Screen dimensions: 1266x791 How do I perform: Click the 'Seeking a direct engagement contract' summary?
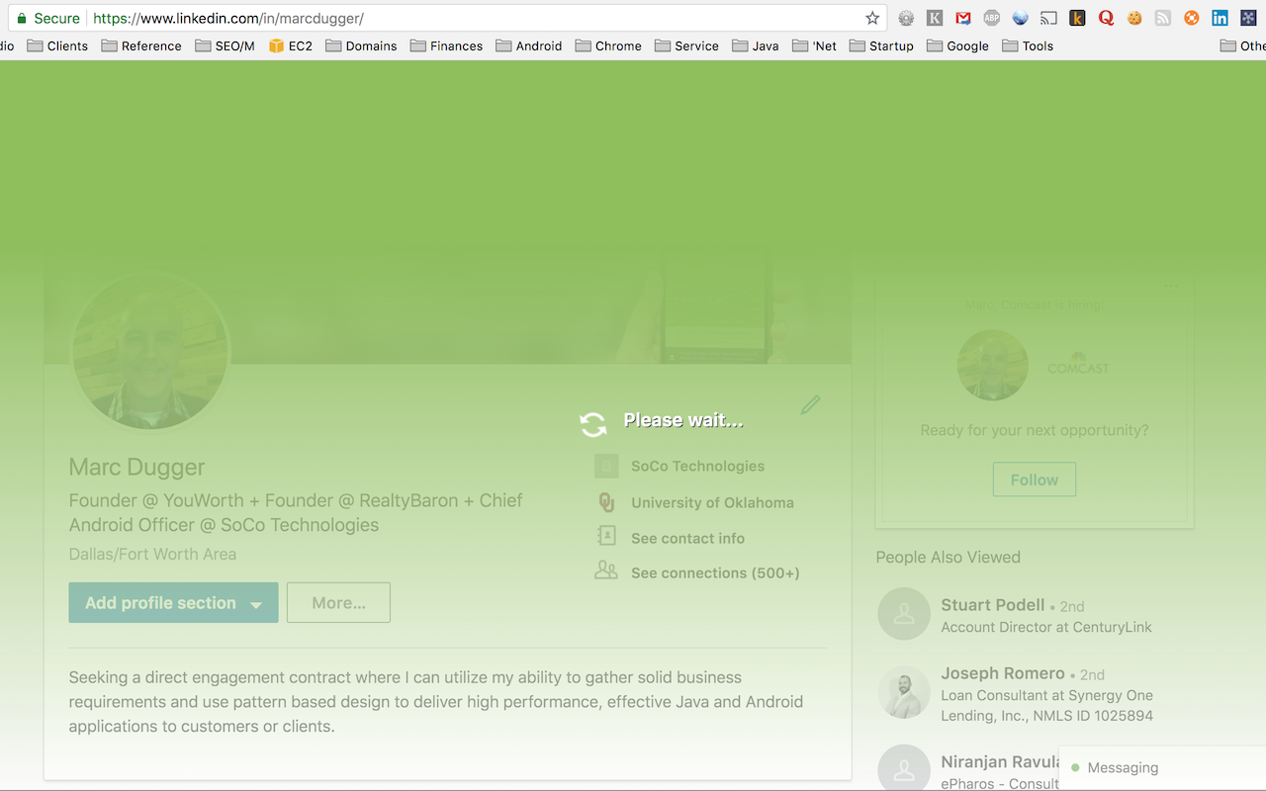(436, 702)
